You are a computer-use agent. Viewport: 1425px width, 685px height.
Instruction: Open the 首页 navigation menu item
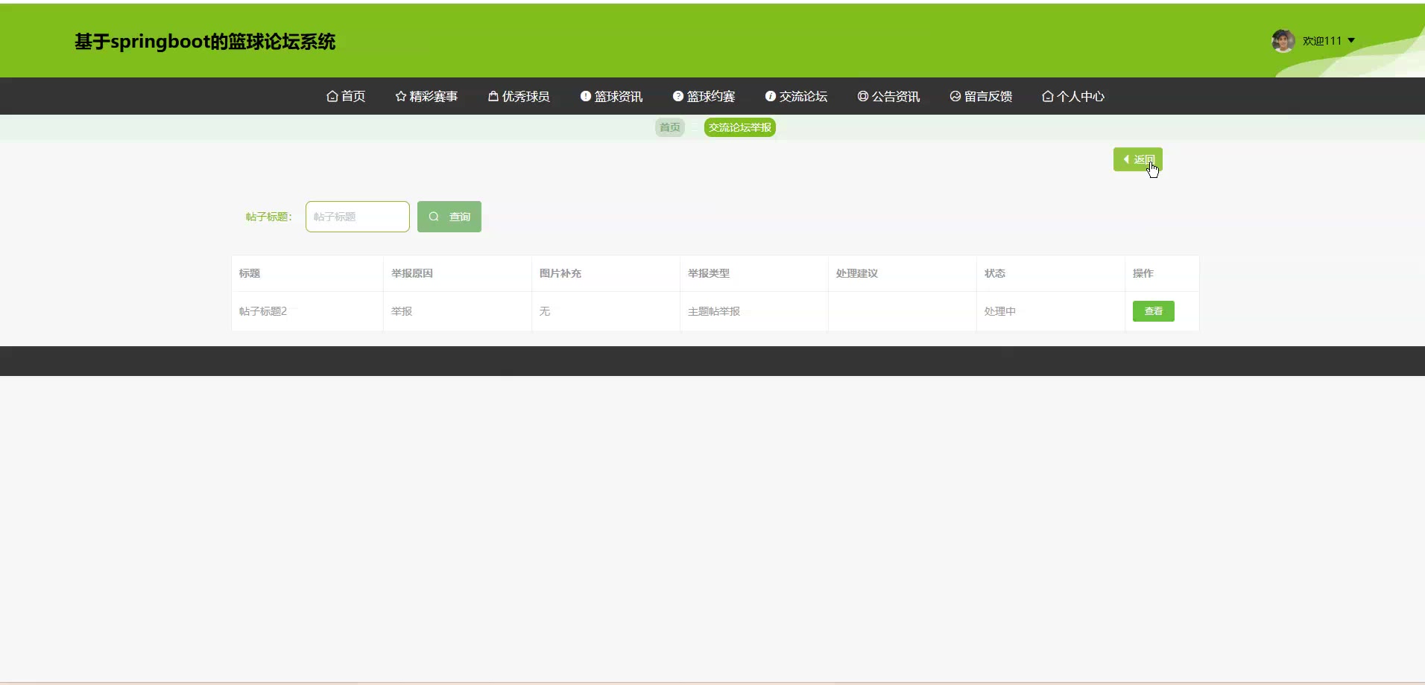pyautogui.click(x=346, y=96)
